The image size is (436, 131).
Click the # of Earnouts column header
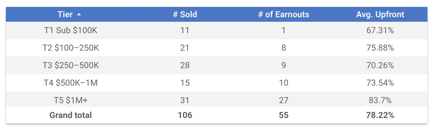(283, 15)
